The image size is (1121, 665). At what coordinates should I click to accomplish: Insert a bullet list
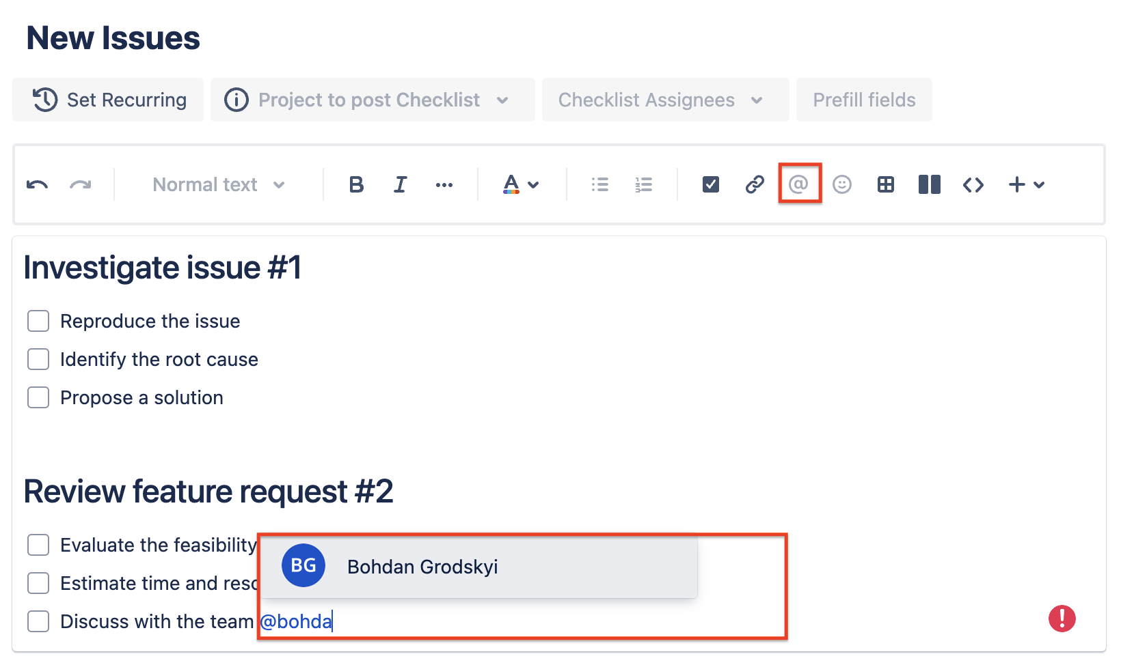(x=600, y=185)
